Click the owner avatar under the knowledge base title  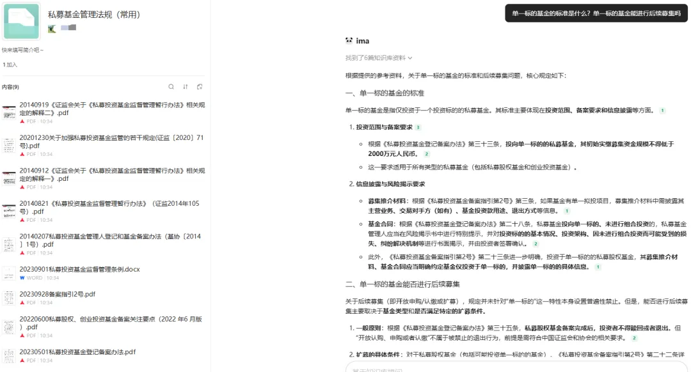[x=52, y=29]
